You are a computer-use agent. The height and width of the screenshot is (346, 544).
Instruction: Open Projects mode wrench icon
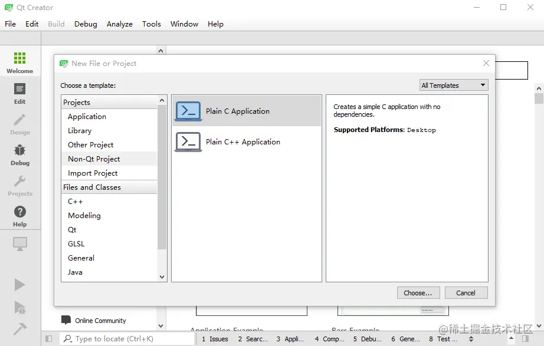coord(20,182)
